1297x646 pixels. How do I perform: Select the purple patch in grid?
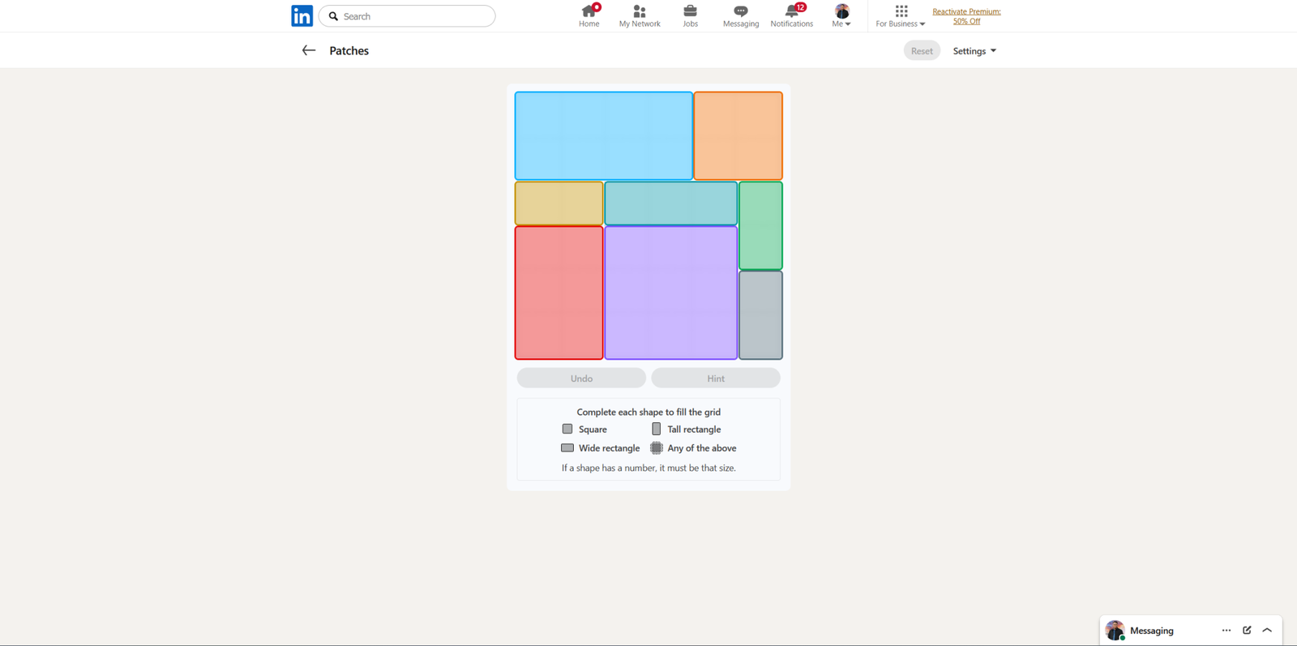tap(670, 292)
